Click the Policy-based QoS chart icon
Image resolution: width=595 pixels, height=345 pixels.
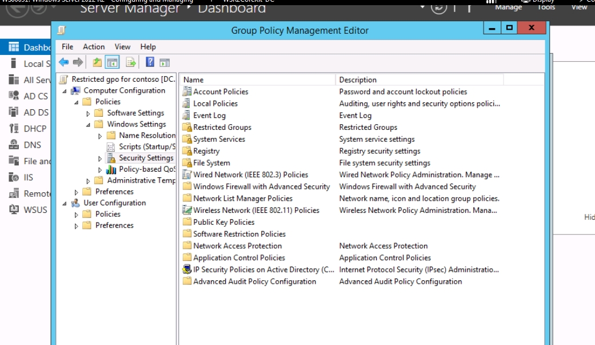pos(111,169)
